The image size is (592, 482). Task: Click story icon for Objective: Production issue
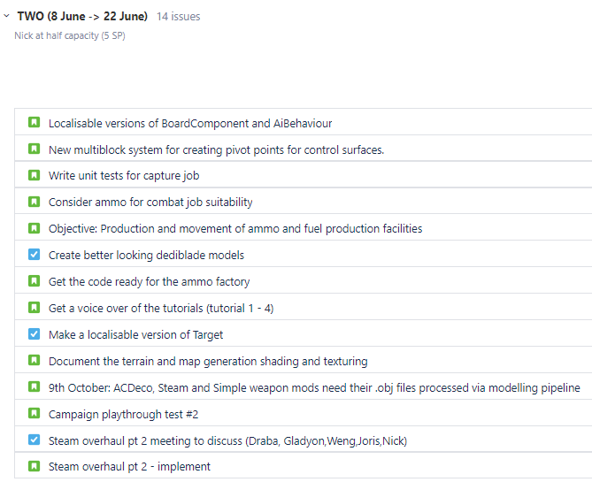[x=34, y=228]
